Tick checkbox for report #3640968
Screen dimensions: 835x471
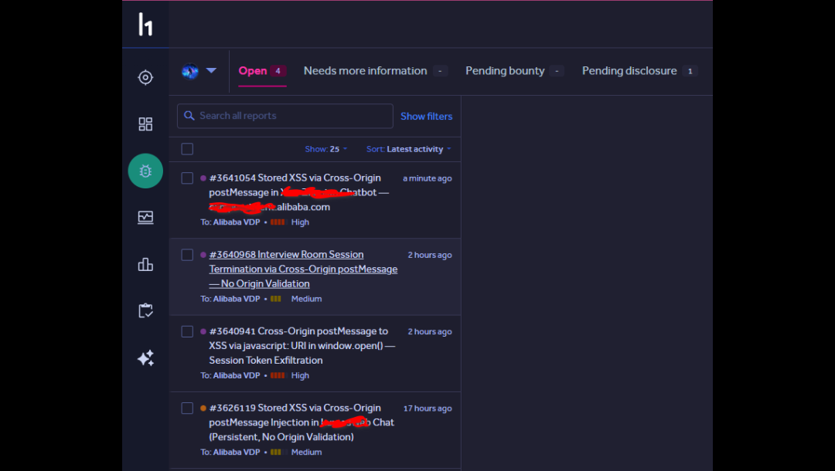(187, 255)
